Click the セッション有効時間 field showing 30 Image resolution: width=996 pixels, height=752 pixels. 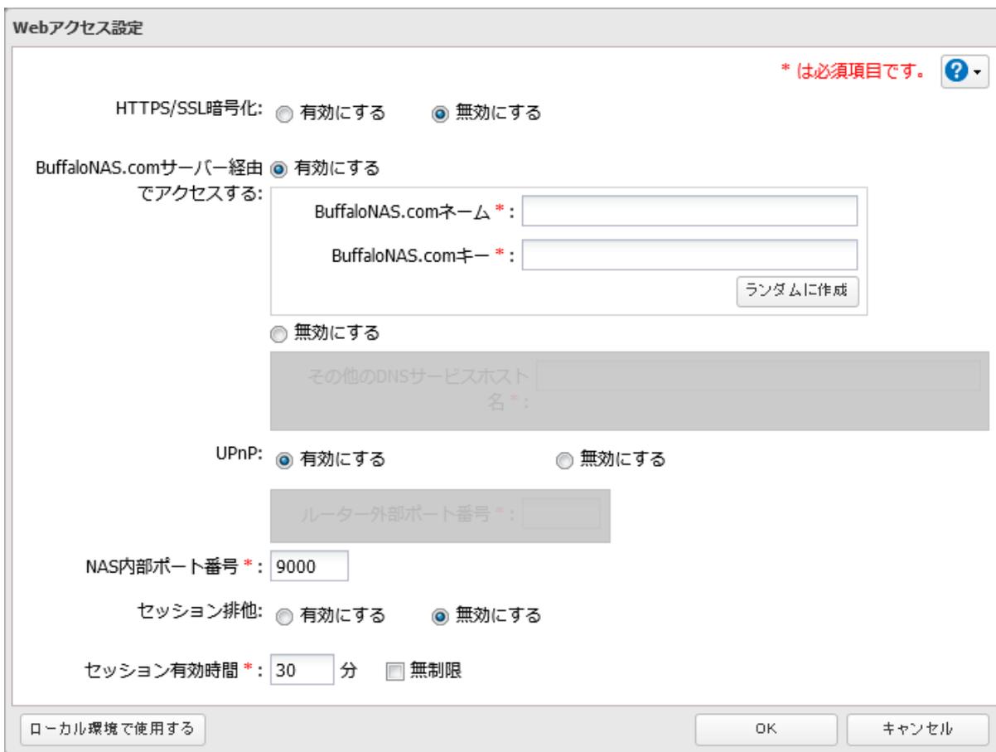pos(302,670)
